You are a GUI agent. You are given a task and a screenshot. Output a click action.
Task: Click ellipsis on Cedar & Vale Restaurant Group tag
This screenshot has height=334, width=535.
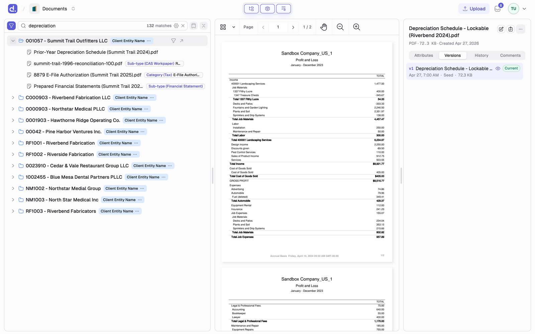[x=170, y=166]
